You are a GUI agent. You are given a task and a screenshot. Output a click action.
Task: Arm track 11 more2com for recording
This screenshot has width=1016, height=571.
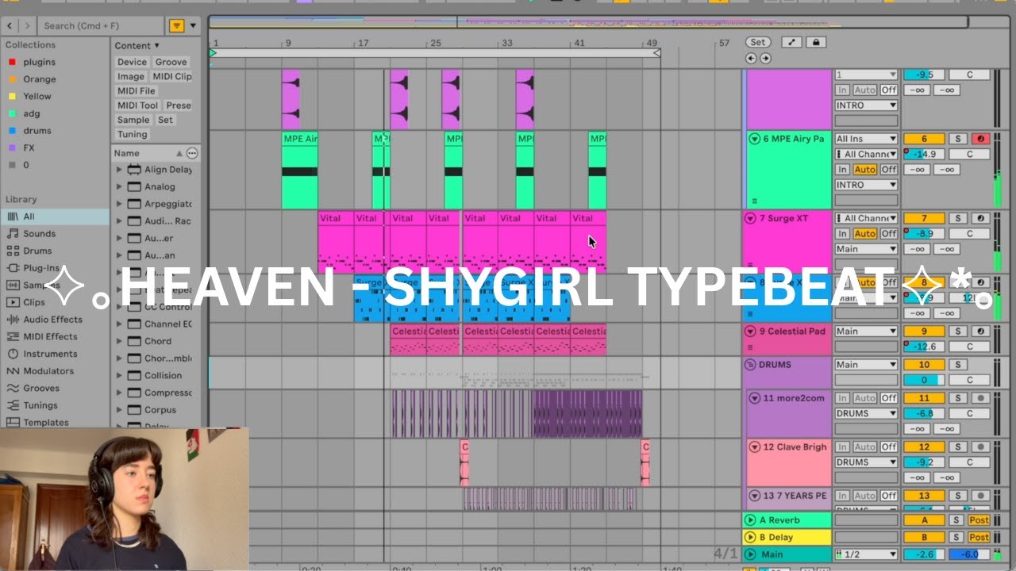click(x=981, y=398)
